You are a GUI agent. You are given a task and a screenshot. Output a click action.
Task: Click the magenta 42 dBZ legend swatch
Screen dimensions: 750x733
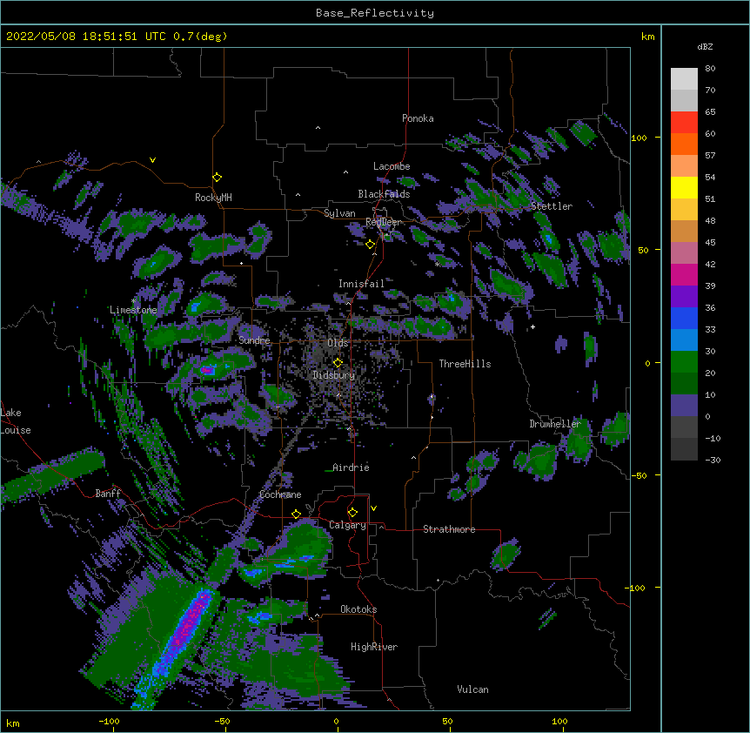click(684, 274)
